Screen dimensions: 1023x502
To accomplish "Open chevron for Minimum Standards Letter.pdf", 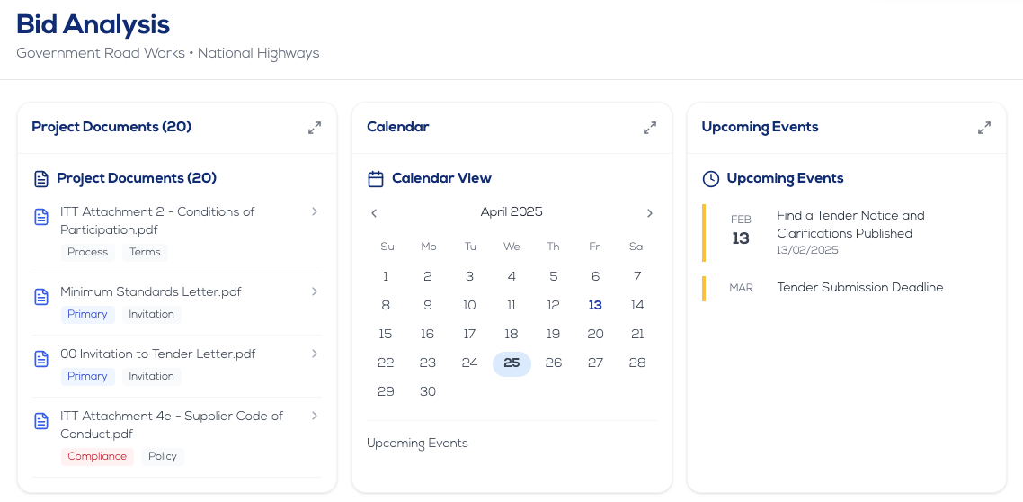I will [315, 291].
